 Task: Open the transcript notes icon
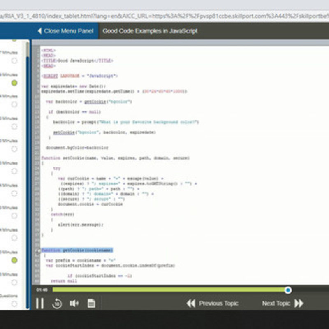[x=91, y=304]
